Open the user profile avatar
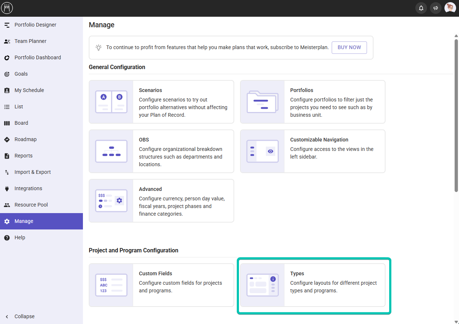Image resolution: width=459 pixels, height=324 pixels. coord(450,8)
